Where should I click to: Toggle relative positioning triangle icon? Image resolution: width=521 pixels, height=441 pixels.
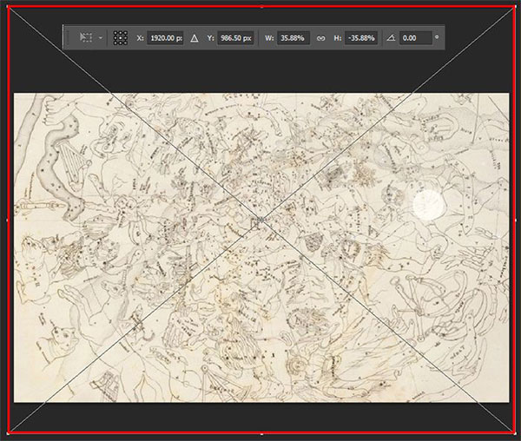pos(195,38)
